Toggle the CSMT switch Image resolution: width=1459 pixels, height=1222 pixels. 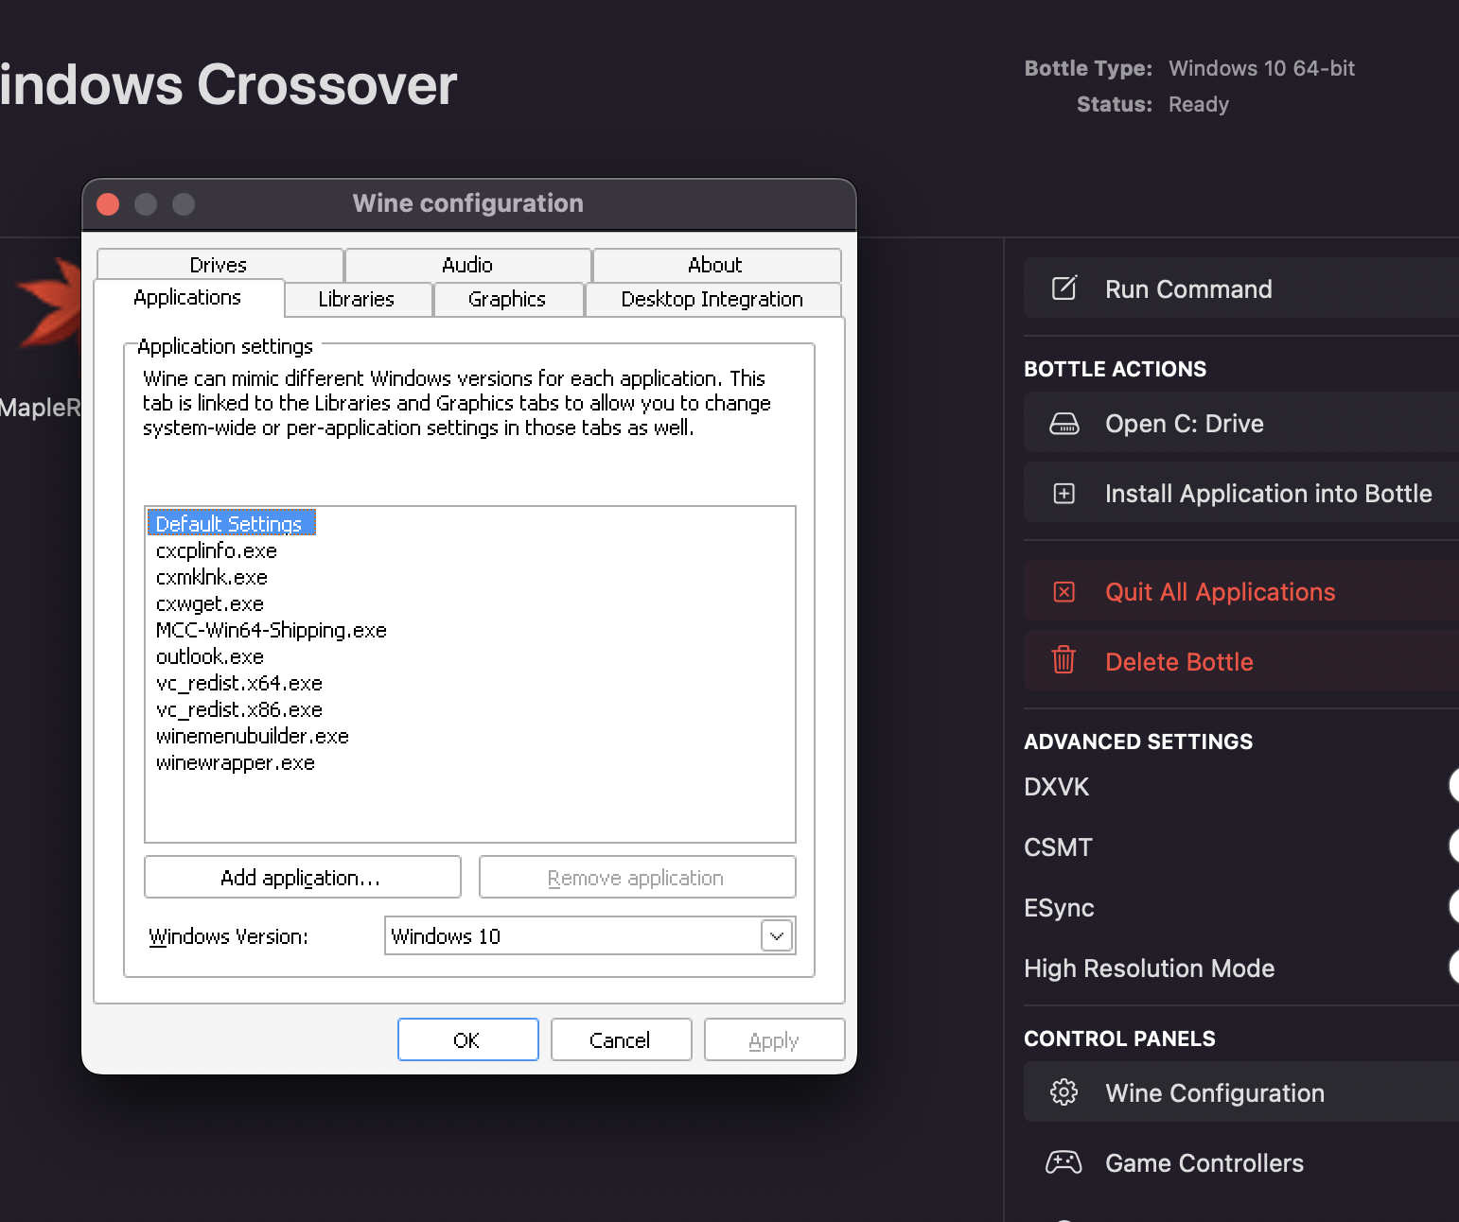[x=1453, y=846]
